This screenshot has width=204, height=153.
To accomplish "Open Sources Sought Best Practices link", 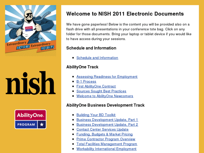I will pos(101,91).
